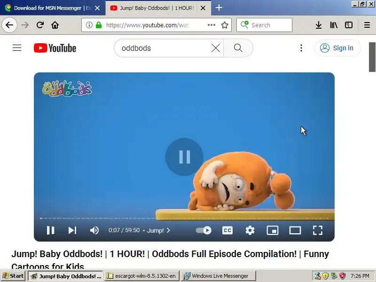Open the Windows Start menu
This screenshot has height=282, width=376.
13,276
